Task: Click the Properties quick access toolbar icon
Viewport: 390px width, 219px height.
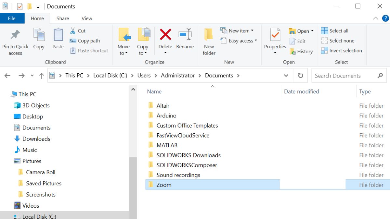Action: coord(20,6)
